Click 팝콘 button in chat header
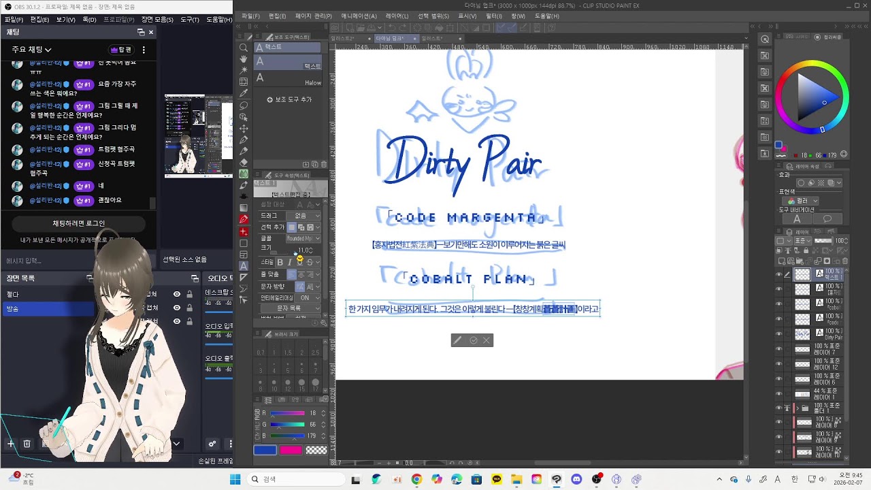The width and height of the screenshot is (871, 490). pos(122,50)
